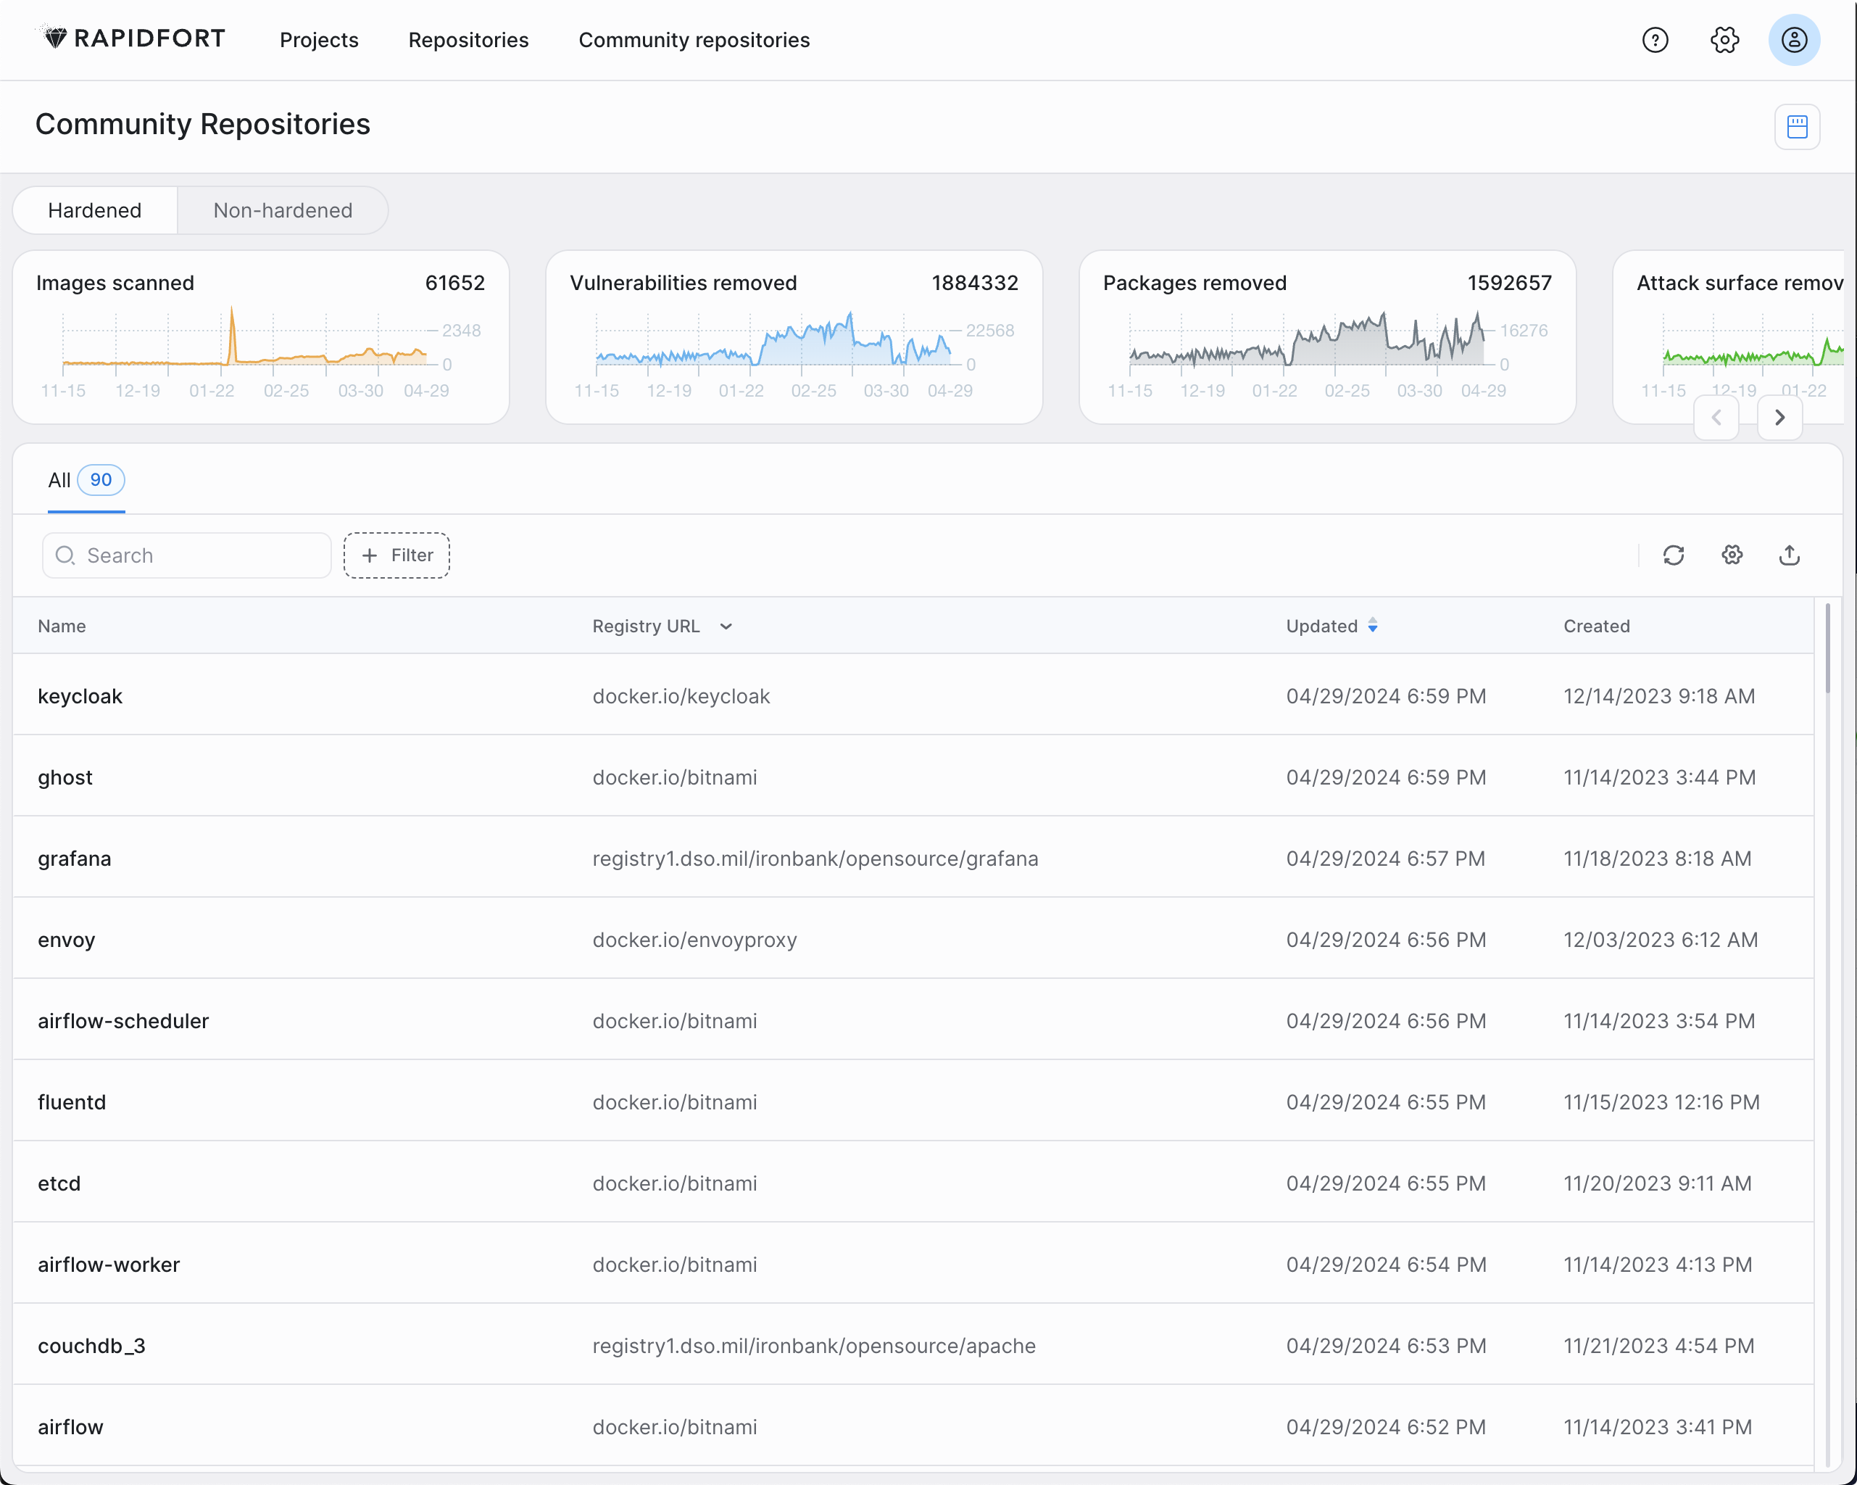Click the 90 count badge
The width and height of the screenshot is (1857, 1485).
coord(101,480)
